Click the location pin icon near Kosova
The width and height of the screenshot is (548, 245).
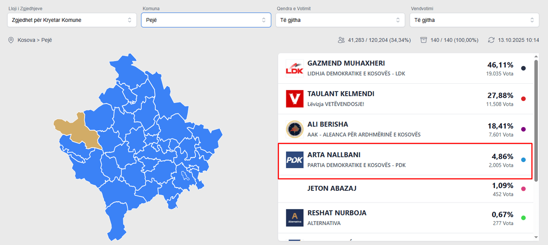pyautogui.click(x=11, y=40)
